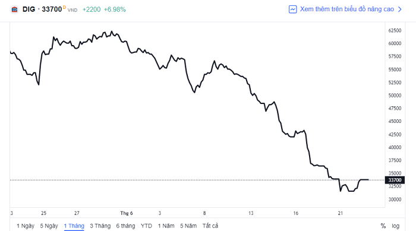The height and width of the screenshot is (231, 416).
Task: Open Xem thêm trên biểu đồ nâng cao link
Action: (x=346, y=9)
